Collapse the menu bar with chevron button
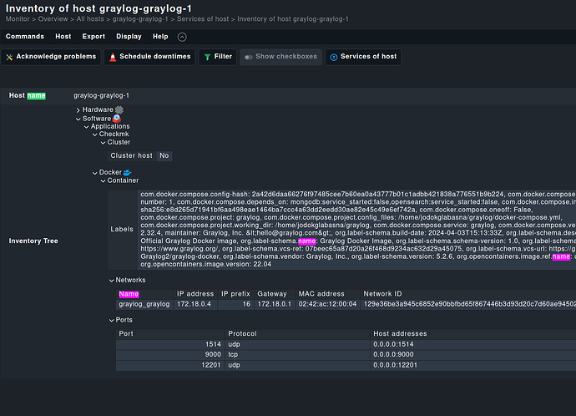The height and width of the screenshot is (416, 576). tap(182, 37)
